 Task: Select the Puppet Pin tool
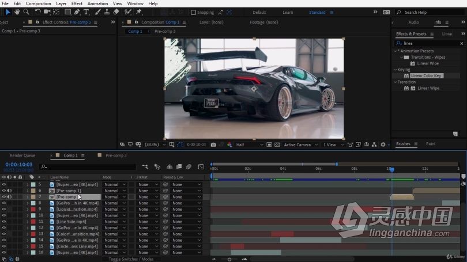tap(139, 12)
